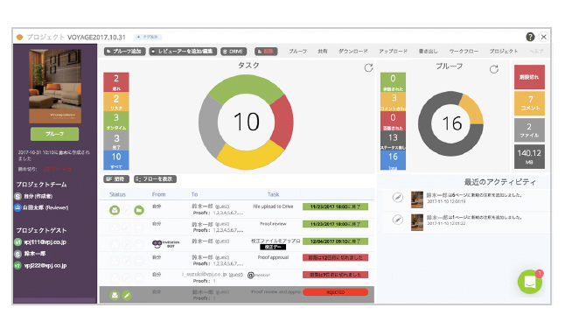Click the red deadline date in sidebar
Screen dimensions: 565x315
click(x=58, y=169)
